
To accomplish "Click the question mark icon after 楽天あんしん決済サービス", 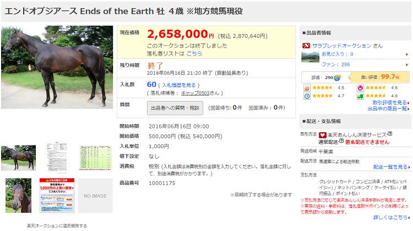I will pyautogui.click(x=389, y=133).
